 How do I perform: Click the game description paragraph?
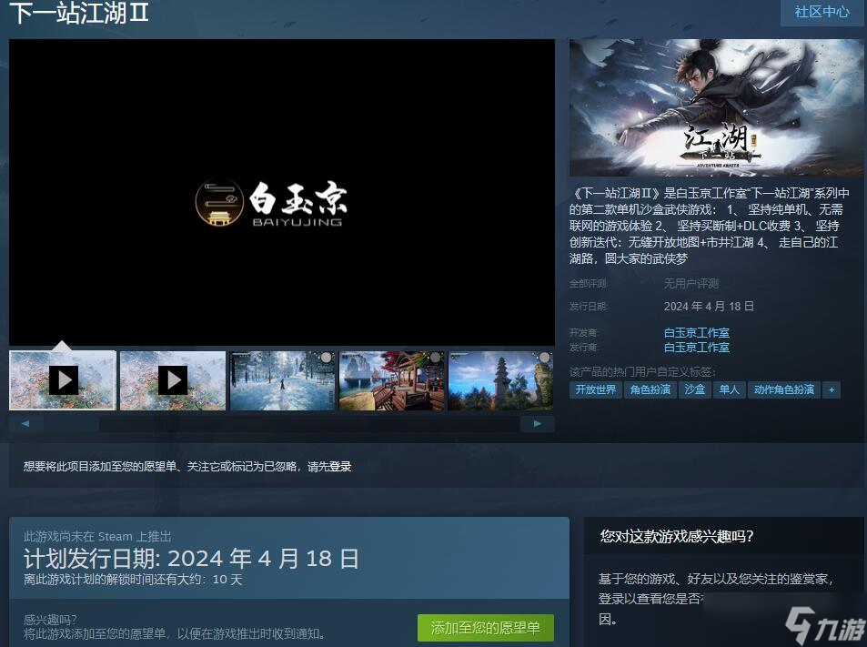pos(709,226)
